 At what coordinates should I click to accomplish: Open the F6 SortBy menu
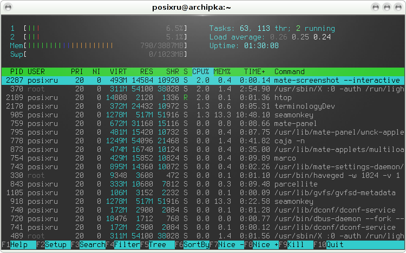(192, 244)
